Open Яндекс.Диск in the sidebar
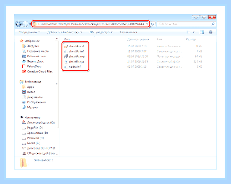231x184 pixels. pyautogui.click(x=35, y=61)
